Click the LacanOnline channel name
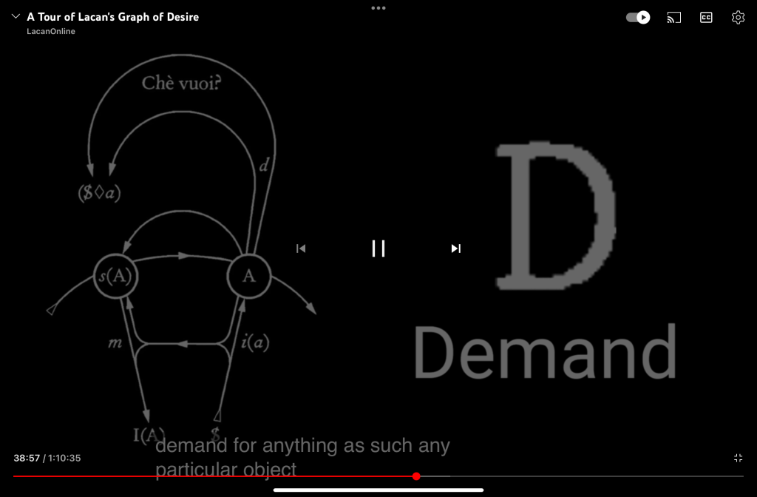 [51, 31]
